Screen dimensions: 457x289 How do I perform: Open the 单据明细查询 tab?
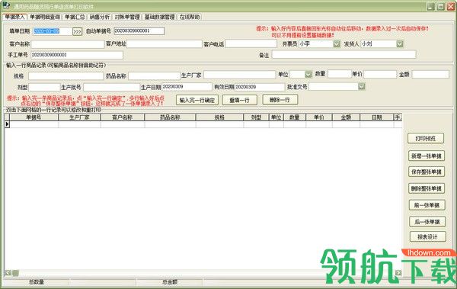45,17
